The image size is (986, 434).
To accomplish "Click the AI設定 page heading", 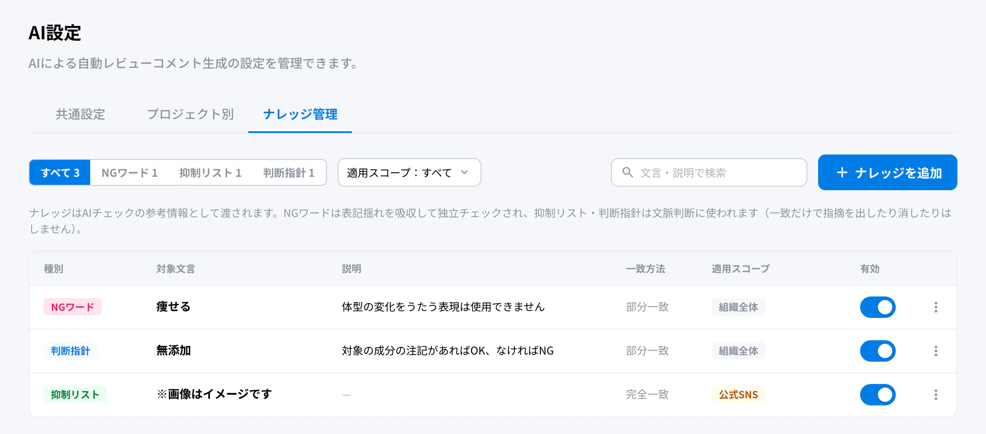I will [x=54, y=33].
